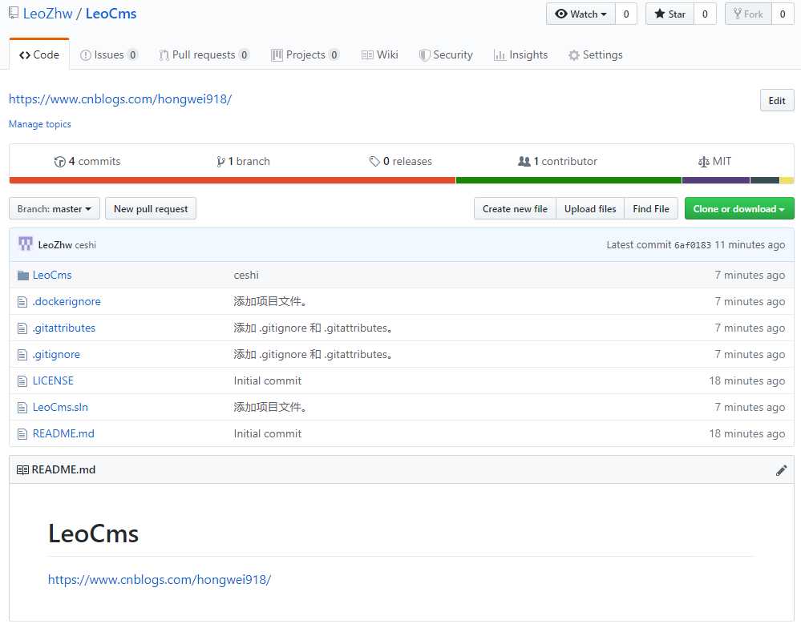Click the commit hash 6af0183

[x=693, y=245]
